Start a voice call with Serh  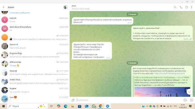click(x=181, y=7)
